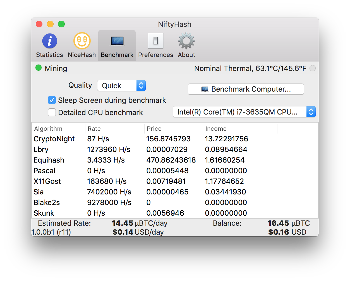Click the 87 H/s rate cell

(x=98, y=139)
